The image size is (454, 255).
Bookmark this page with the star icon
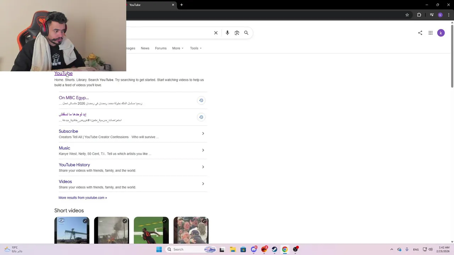[x=407, y=15]
